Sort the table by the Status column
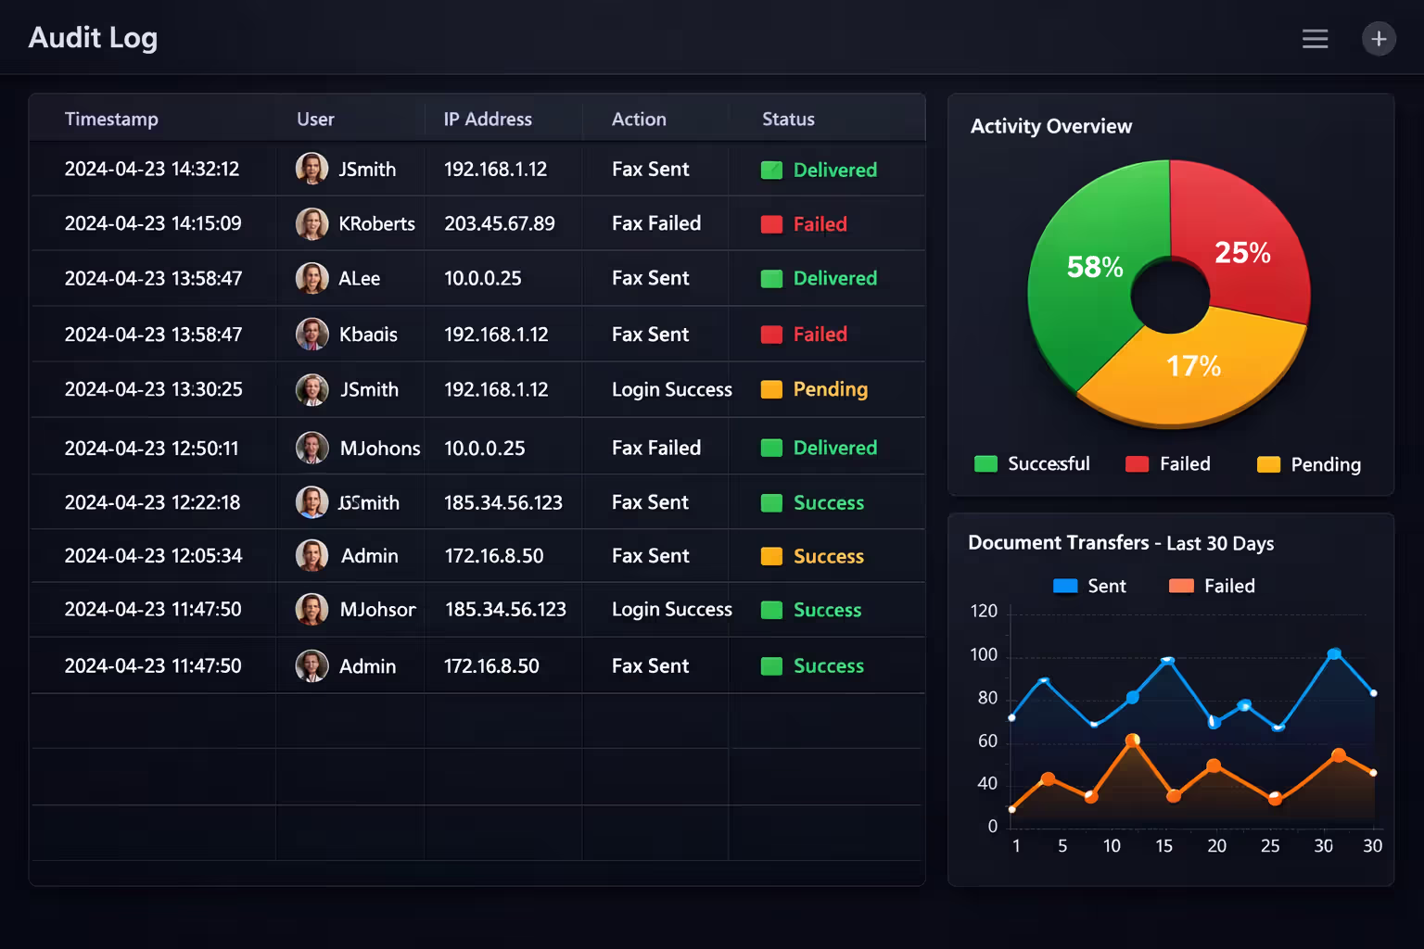 787,119
